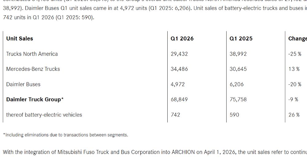Click the -20 % change value

[x=295, y=84]
